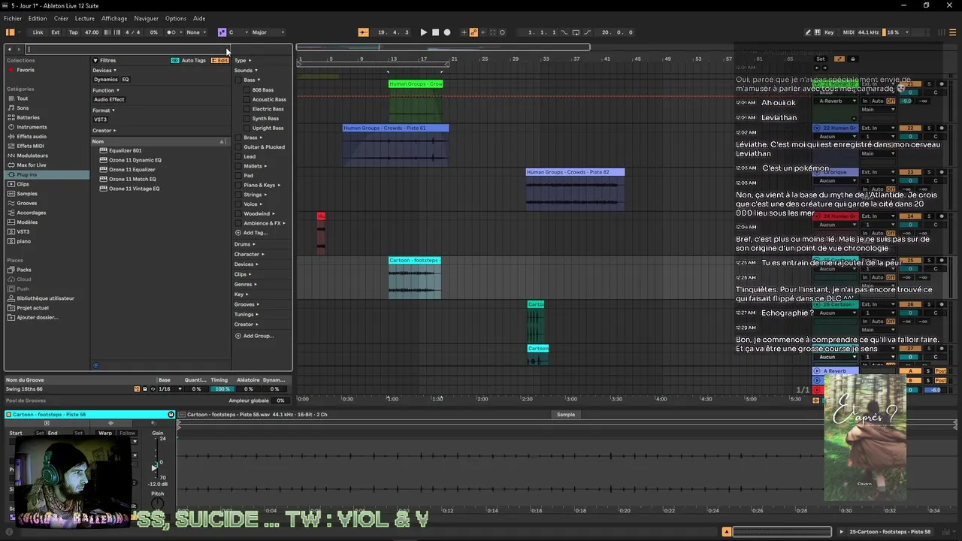Open the None quantization dropdown

click(196, 32)
